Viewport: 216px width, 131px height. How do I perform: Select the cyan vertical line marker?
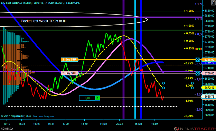click(135, 59)
